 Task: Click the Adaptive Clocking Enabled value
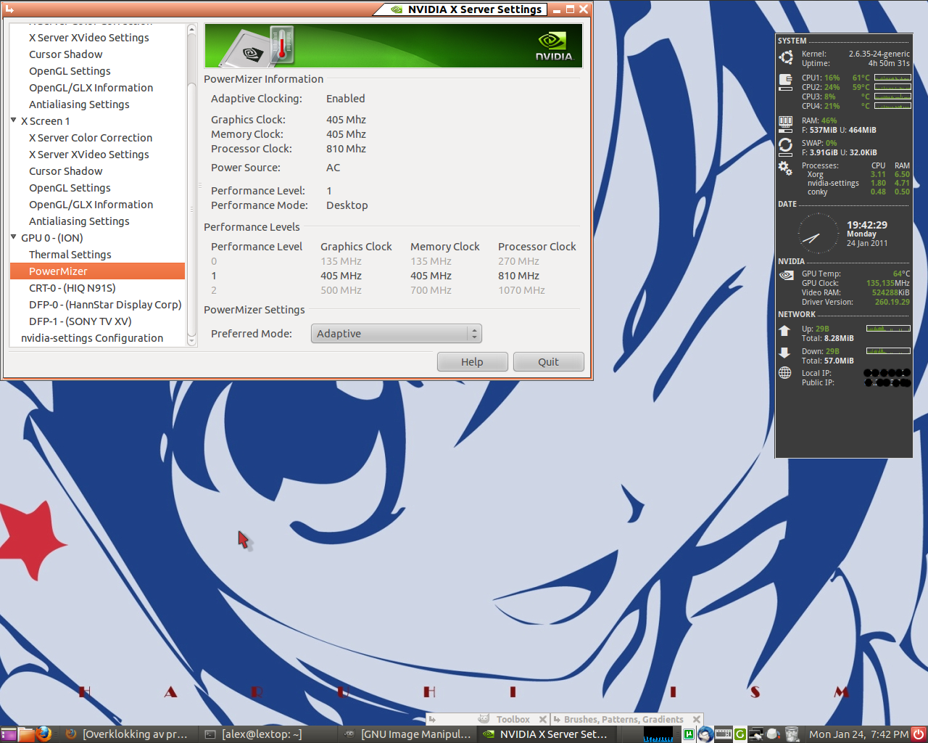click(345, 99)
